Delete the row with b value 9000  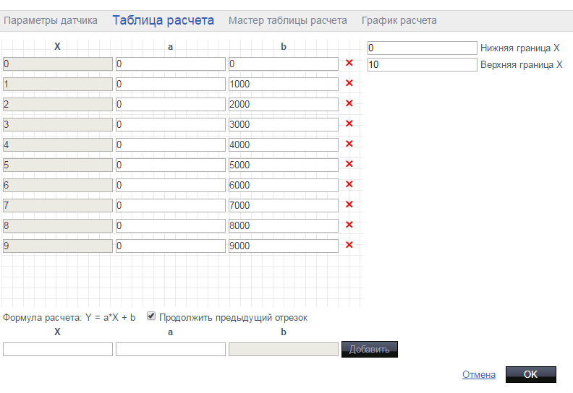pos(349,246)
